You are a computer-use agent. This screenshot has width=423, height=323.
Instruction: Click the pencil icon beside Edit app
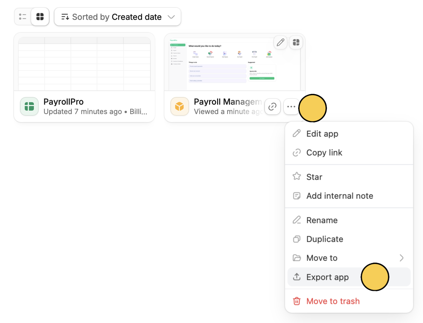click(x=297, y=133)
